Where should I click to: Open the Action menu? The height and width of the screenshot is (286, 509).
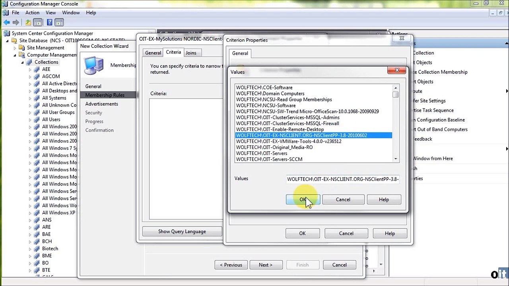32,13
